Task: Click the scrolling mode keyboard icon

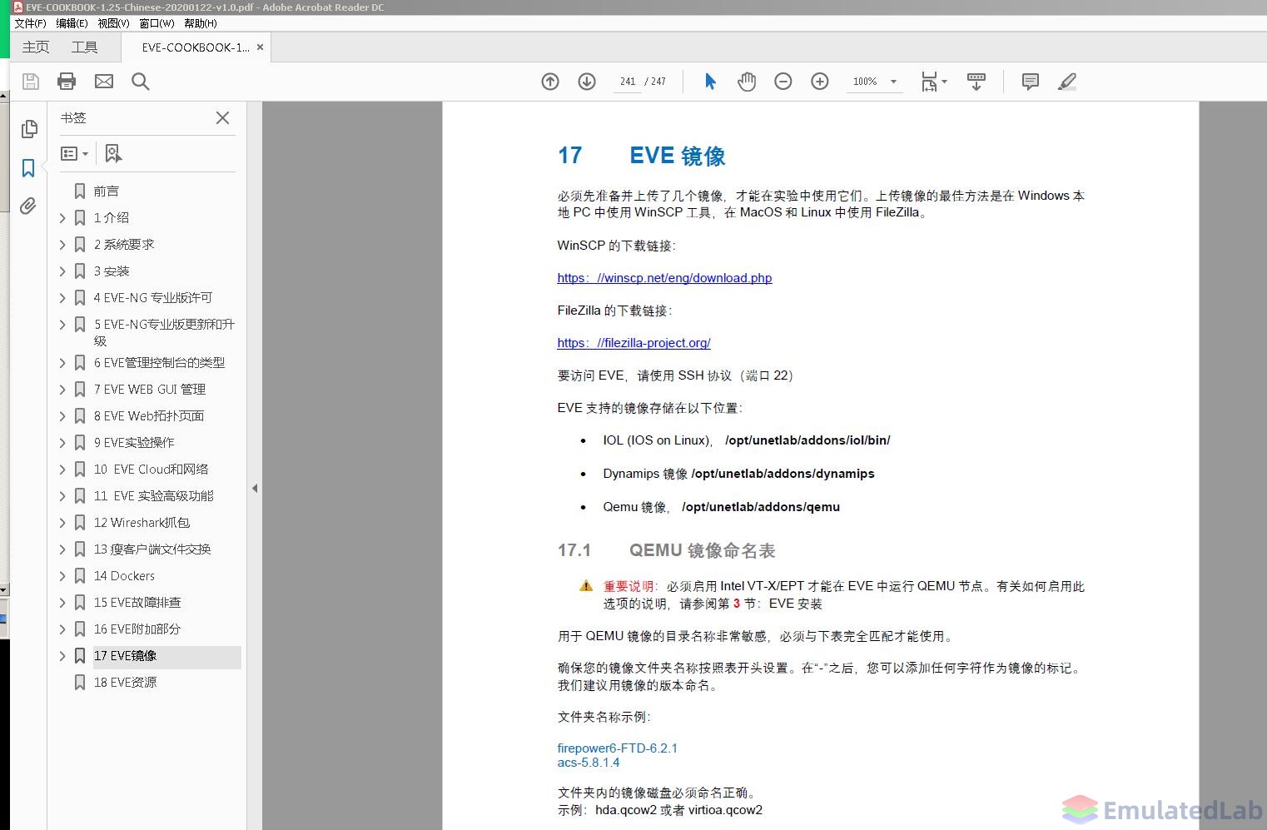Action: coord(976,82)
